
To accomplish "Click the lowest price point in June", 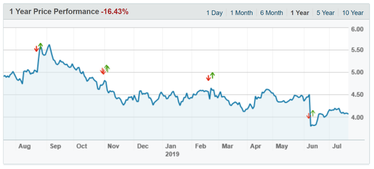I will pos(311,126).
